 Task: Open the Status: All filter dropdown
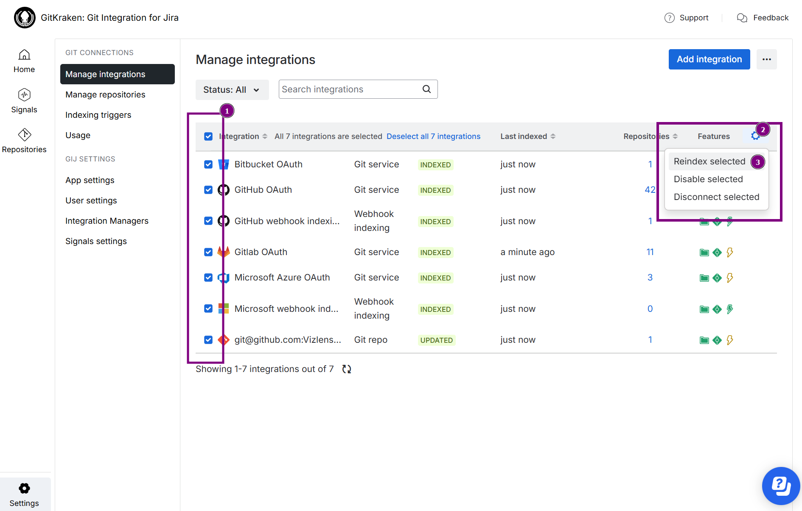coord(232,89)
